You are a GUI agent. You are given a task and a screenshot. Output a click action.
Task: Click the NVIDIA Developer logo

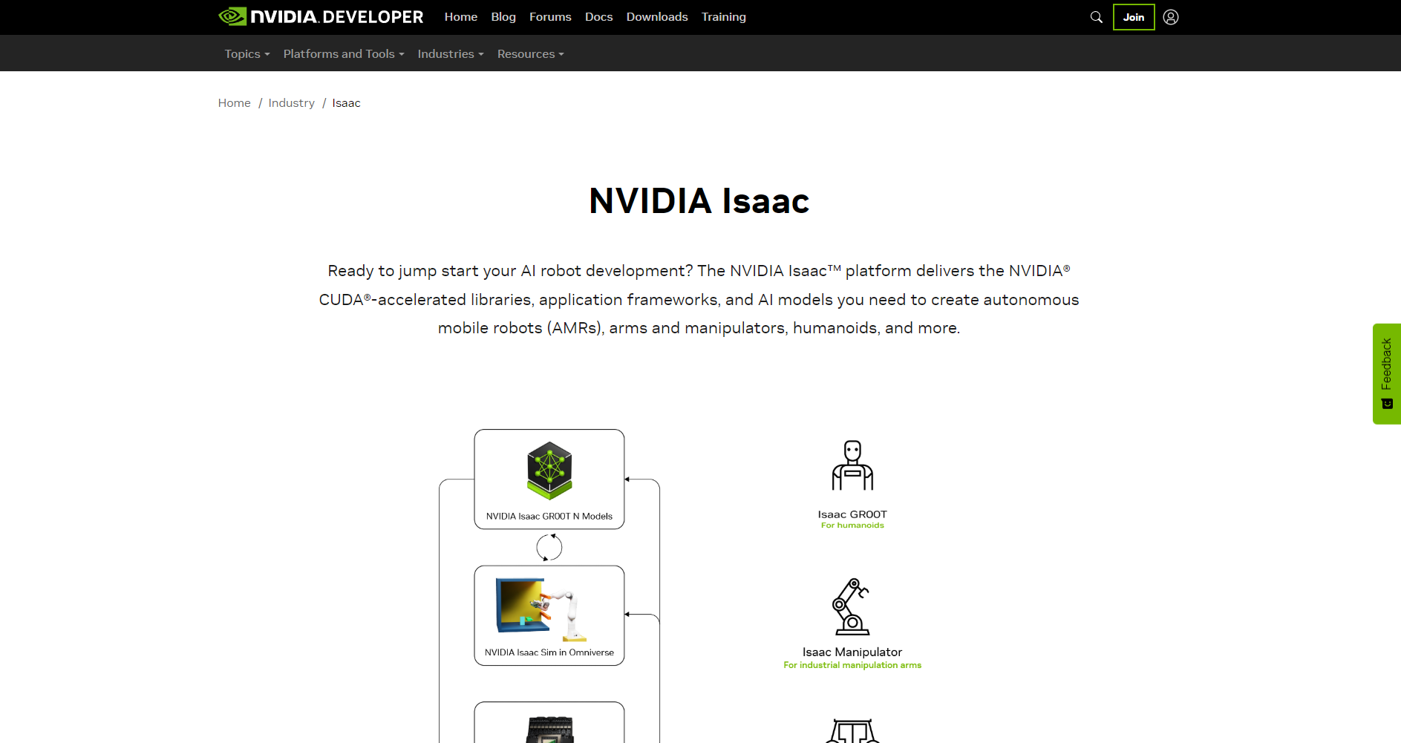(x=321, y=16)
